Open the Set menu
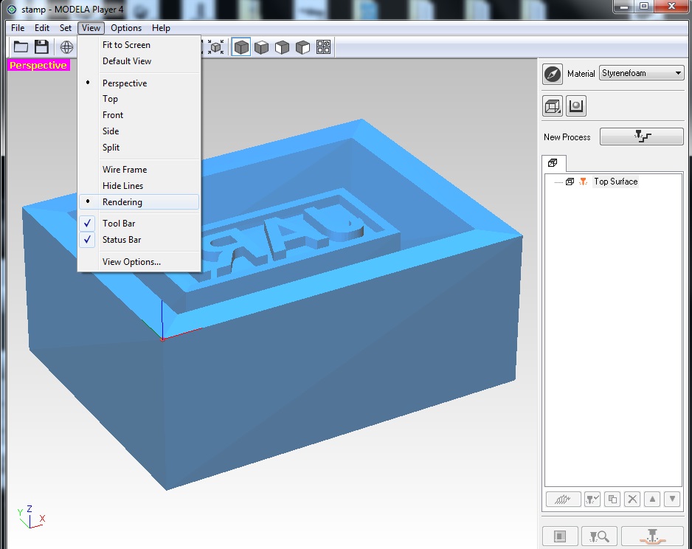Screen dimensions: 692x549 pyautogui.click(x=66, y=28)
